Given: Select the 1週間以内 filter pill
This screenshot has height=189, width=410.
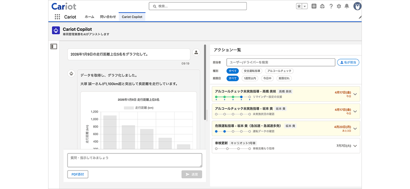Looking at the screenshot, I should (x=250, y=78).
